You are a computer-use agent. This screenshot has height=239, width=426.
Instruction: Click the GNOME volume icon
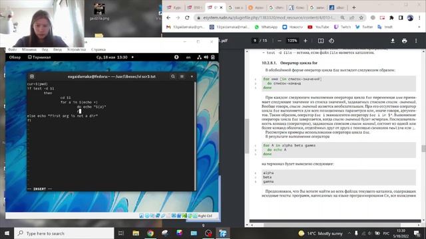(206, 57)
